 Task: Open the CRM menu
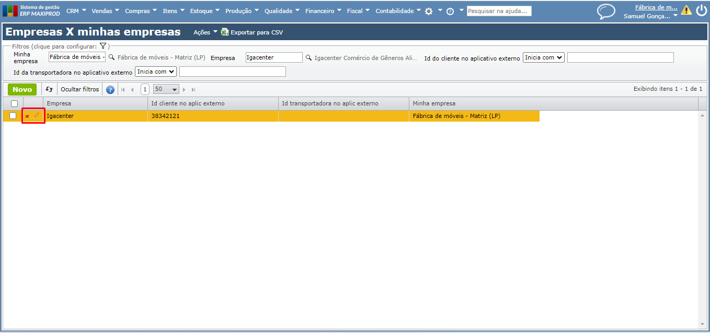click(x=76, y=11)
